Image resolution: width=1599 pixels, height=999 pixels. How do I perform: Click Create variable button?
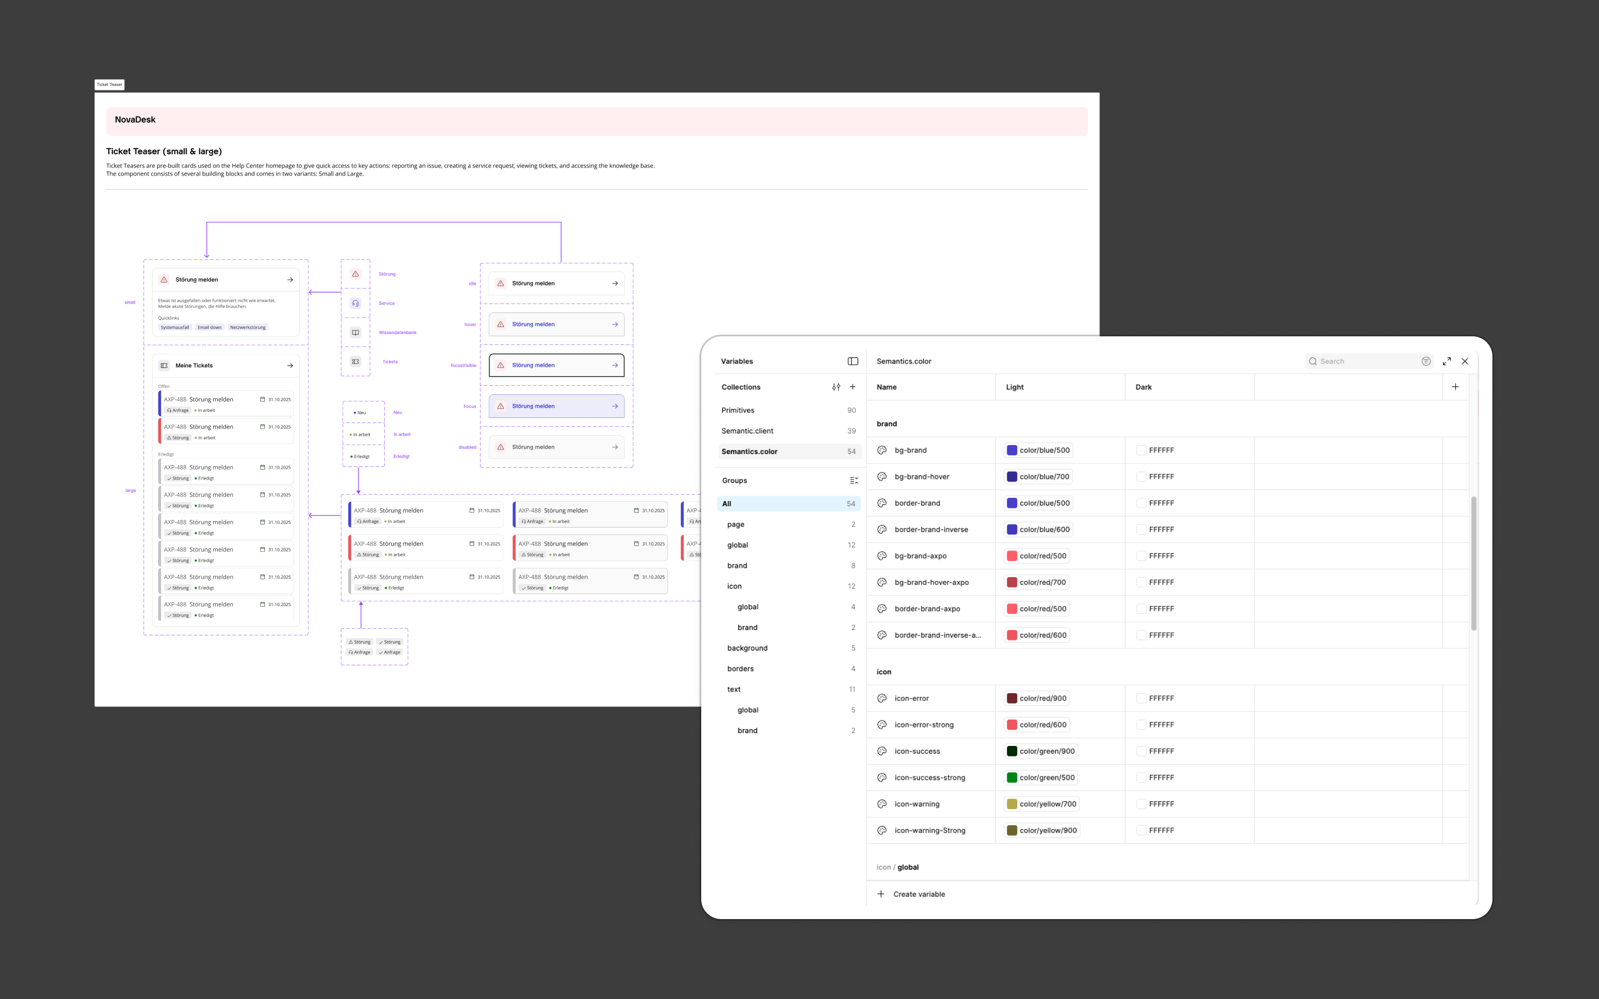pyautogui.click(x=912, y=894)
